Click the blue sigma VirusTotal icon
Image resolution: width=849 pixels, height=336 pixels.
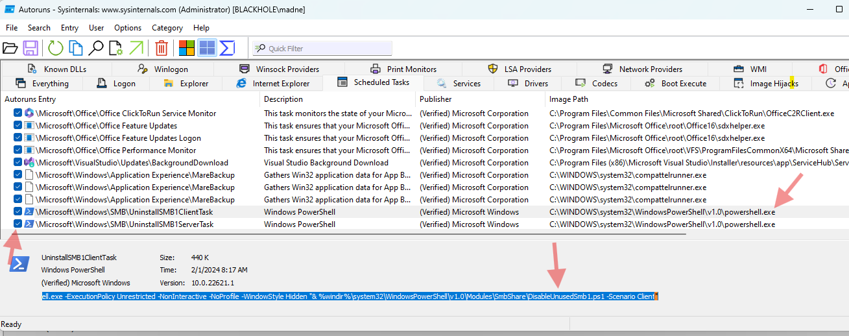click(x=227, y=48)
